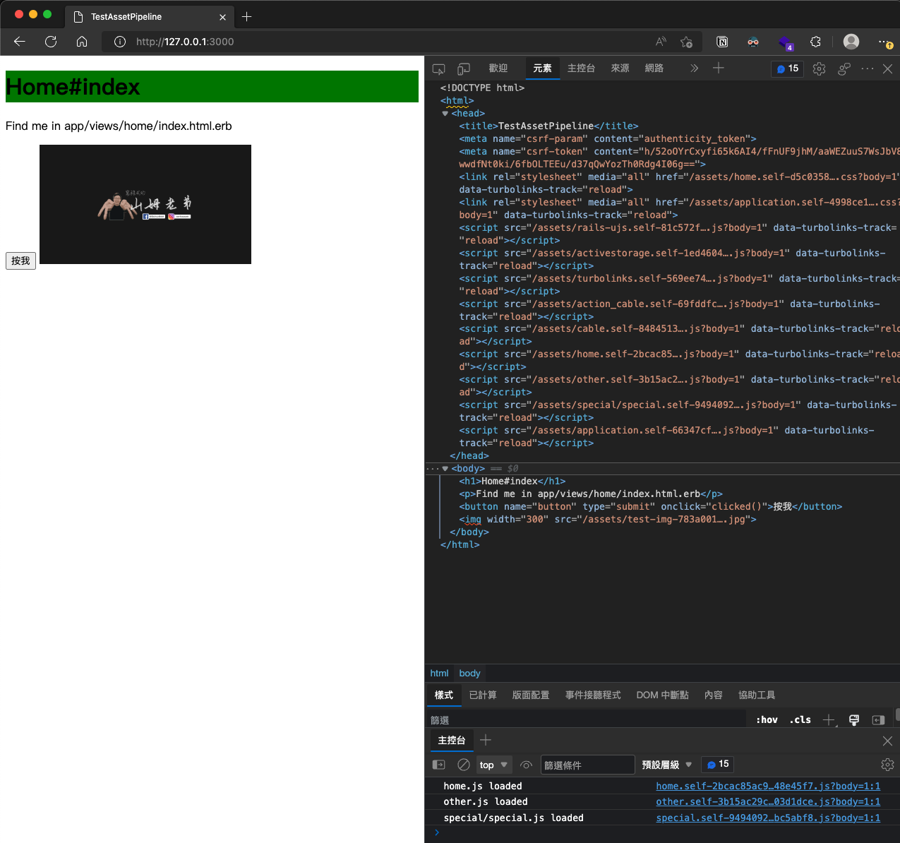Switch to the 樣式 pane tab

pyautogui.click(x=444, y=695)
